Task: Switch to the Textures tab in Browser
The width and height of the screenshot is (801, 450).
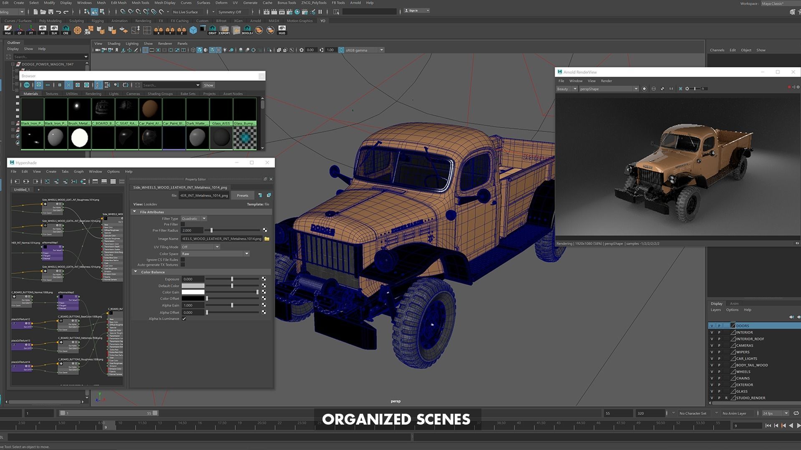Action: click(52, 94)
